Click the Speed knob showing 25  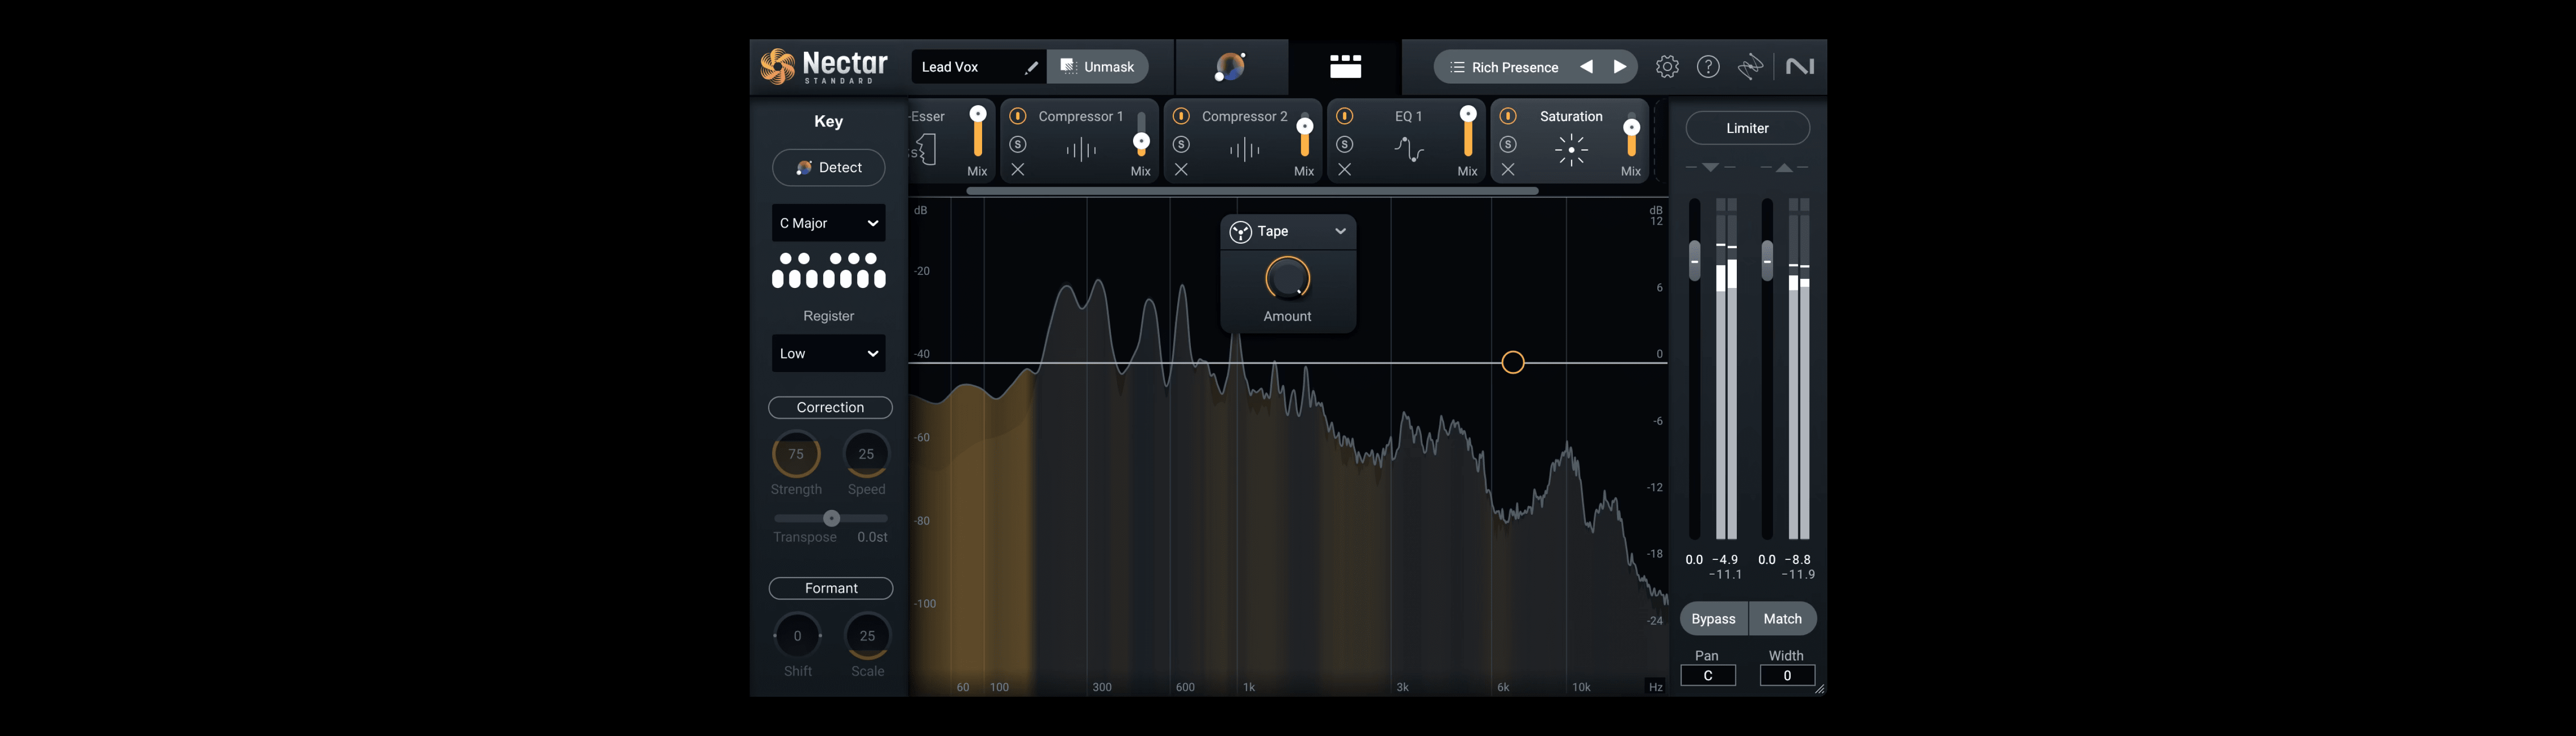coord(866,454)
